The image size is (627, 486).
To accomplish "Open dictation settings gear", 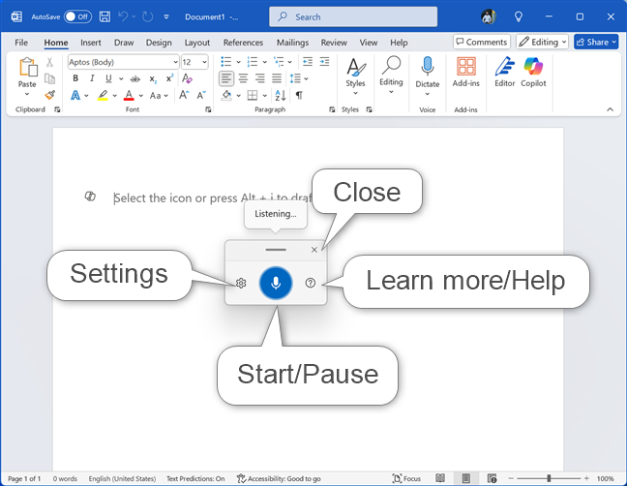I will click(x=241, y=284).
